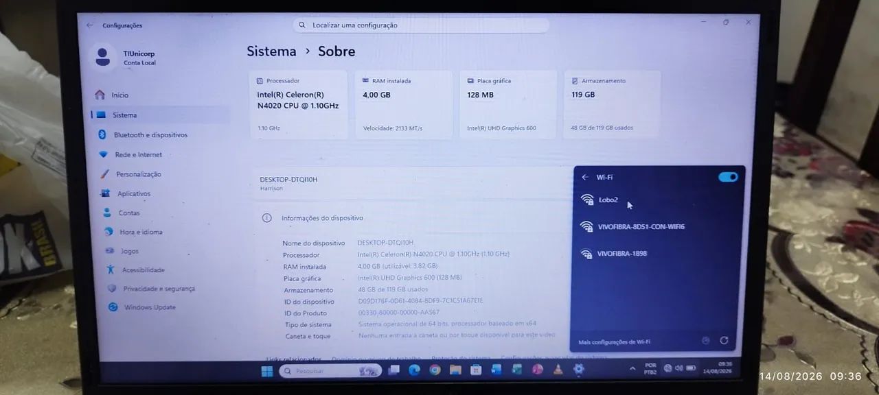Select the RAM instalada 4,00 GB utilizável value

398,266
